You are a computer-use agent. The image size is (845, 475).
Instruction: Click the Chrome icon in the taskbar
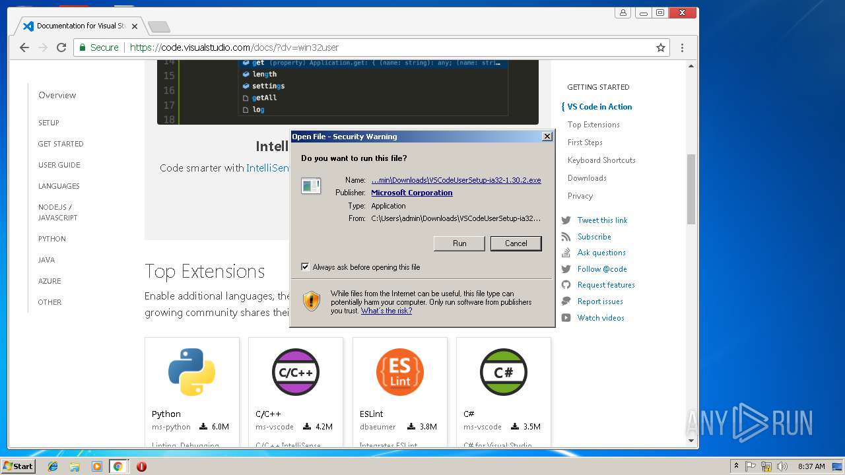tap(118, 466)
